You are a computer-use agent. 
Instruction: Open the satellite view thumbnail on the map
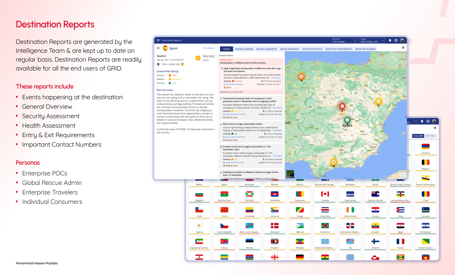pos(290,173)
